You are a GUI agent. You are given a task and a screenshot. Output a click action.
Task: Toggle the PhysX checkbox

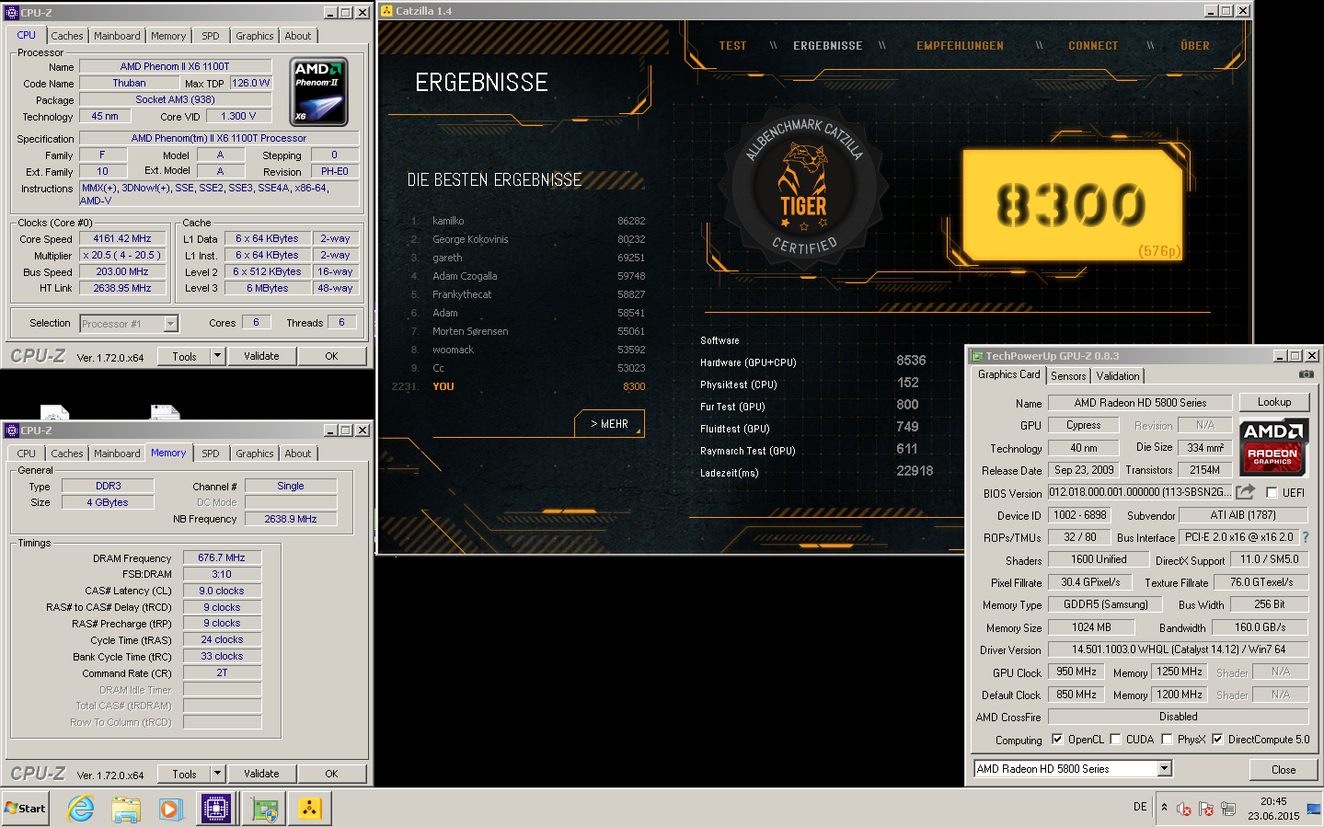[1167, 740]
